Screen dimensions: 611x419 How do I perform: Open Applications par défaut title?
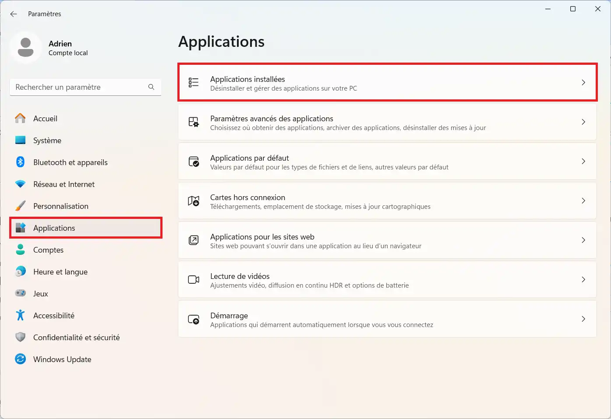point(250,158)
